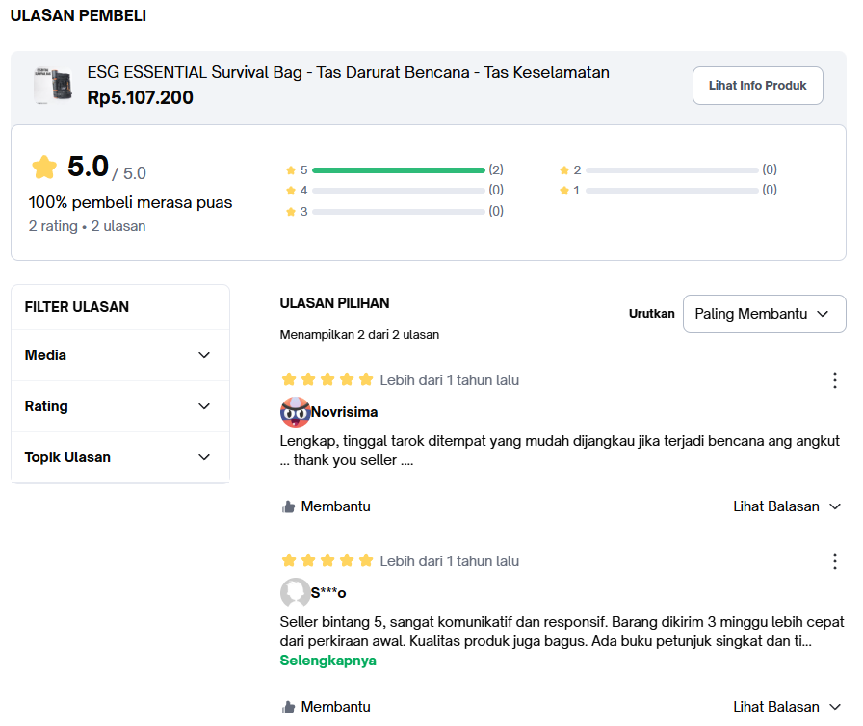Click the 5-star green rating bar
The image size is (863, 726).
398,170
